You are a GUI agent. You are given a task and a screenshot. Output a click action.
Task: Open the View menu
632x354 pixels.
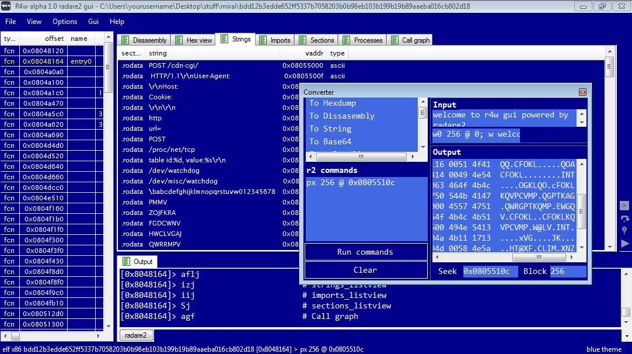(34, 22)
